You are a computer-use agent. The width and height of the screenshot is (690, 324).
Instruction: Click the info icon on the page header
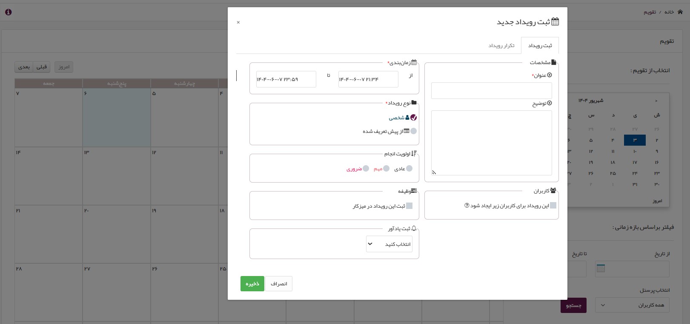pos(8,12)
